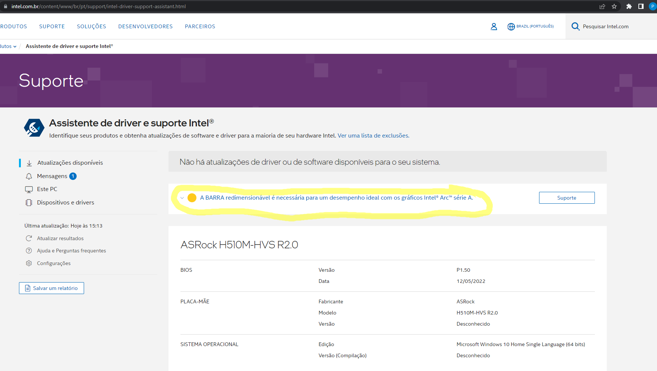Click Salvar um relatório button
657x371 pixels.
pos(51,288)
